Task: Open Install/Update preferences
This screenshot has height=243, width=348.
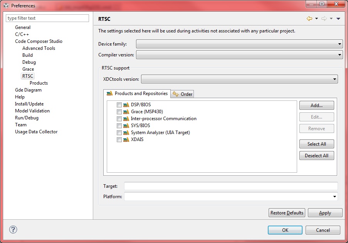Action: point(29,104)
